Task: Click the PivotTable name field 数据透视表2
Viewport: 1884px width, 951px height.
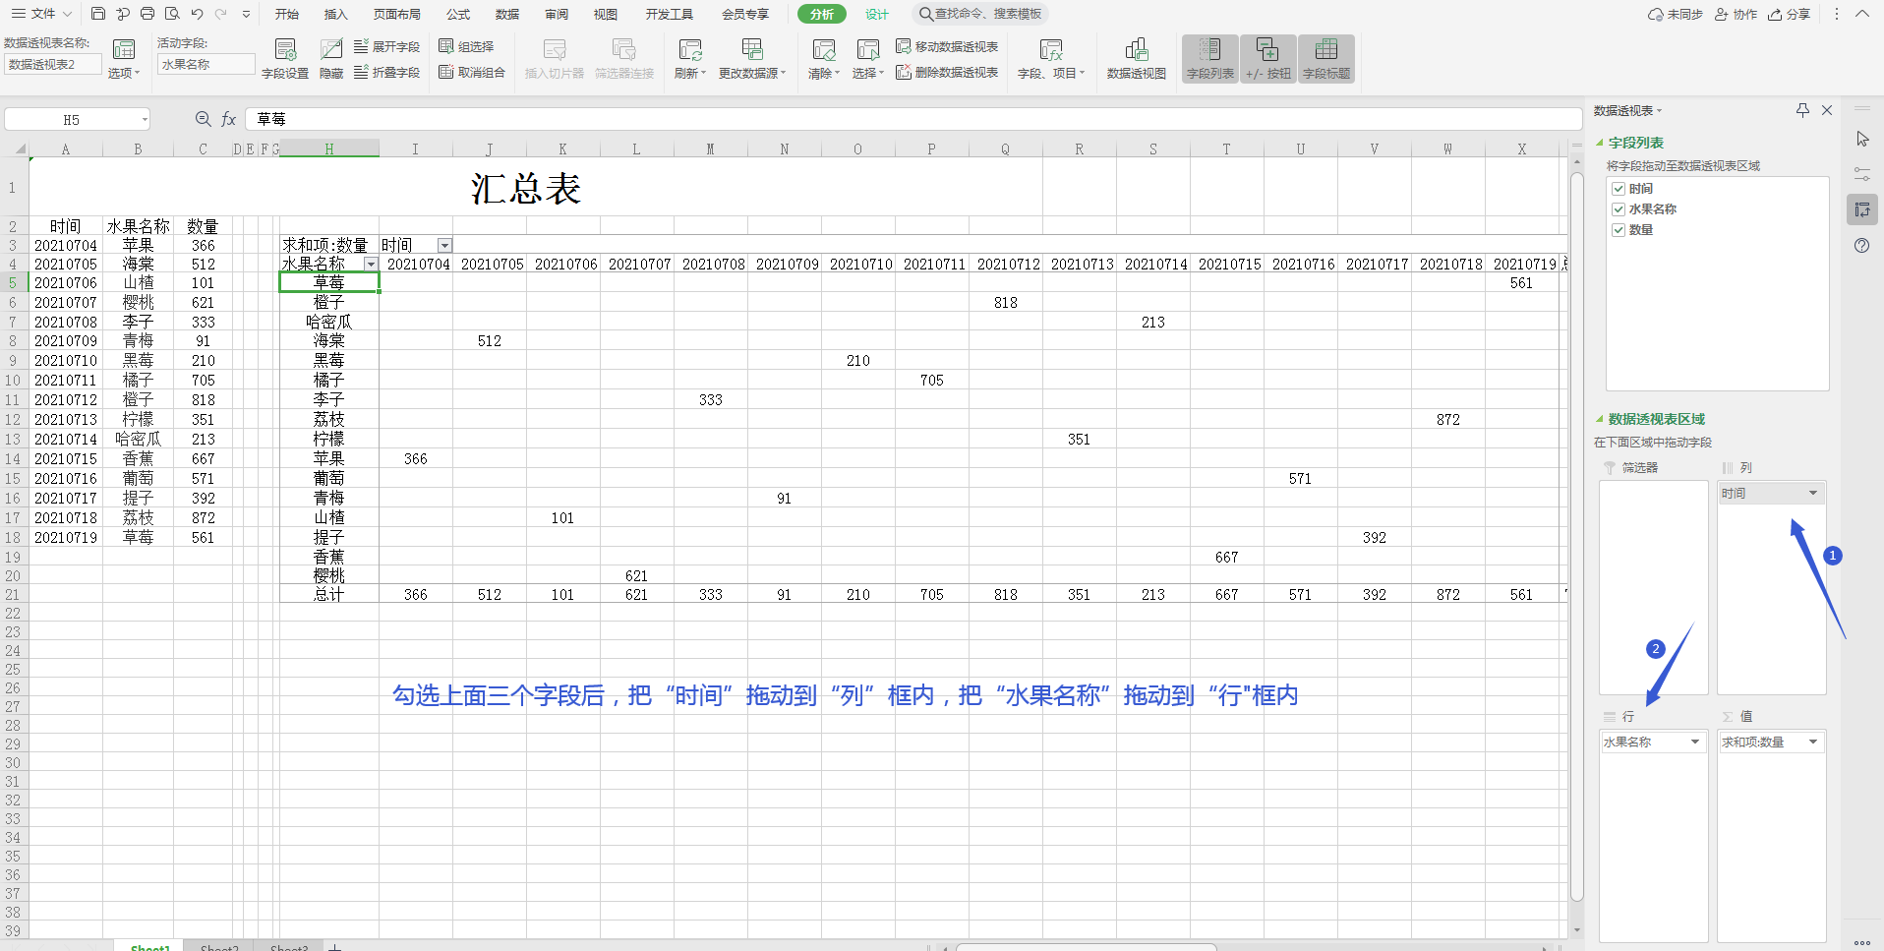Action: click(53, 65)
